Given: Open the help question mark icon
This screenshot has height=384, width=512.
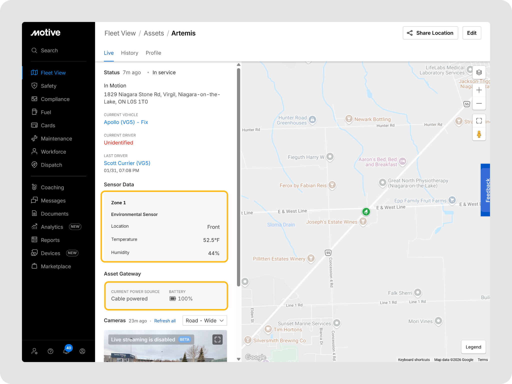Looking at the screenshot, I should pos(50,351).
